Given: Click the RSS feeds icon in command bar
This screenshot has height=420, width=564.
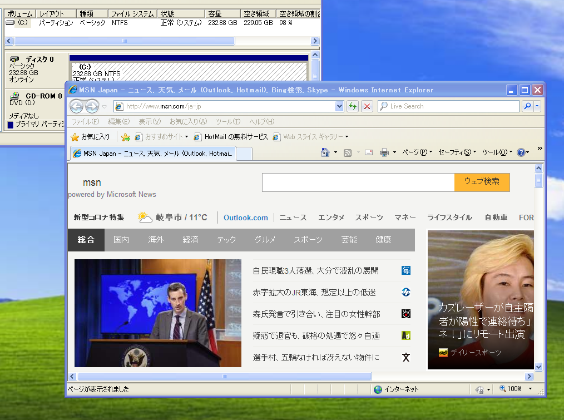Looking at the screenshot, I should tap(348, 153).
